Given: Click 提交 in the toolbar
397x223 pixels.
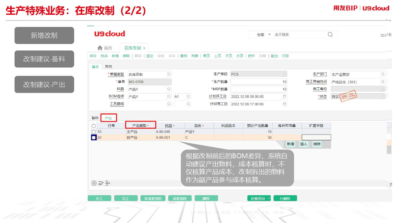Looking at the screenshot, I should 150,56.
